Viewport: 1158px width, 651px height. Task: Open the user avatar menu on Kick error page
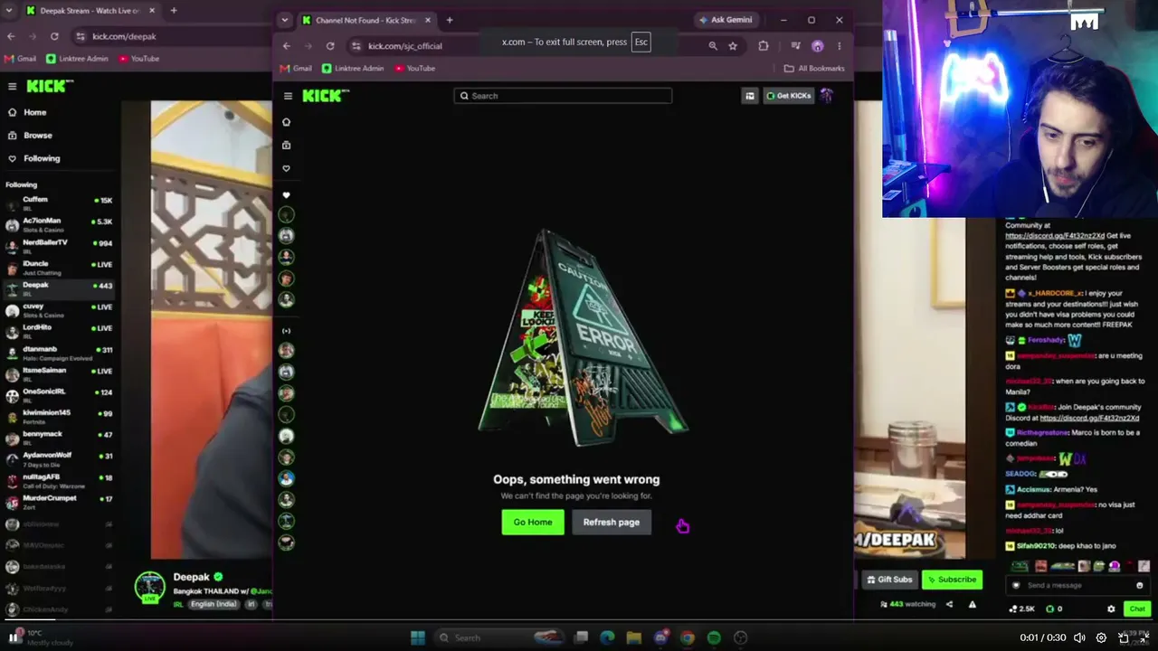826,96
